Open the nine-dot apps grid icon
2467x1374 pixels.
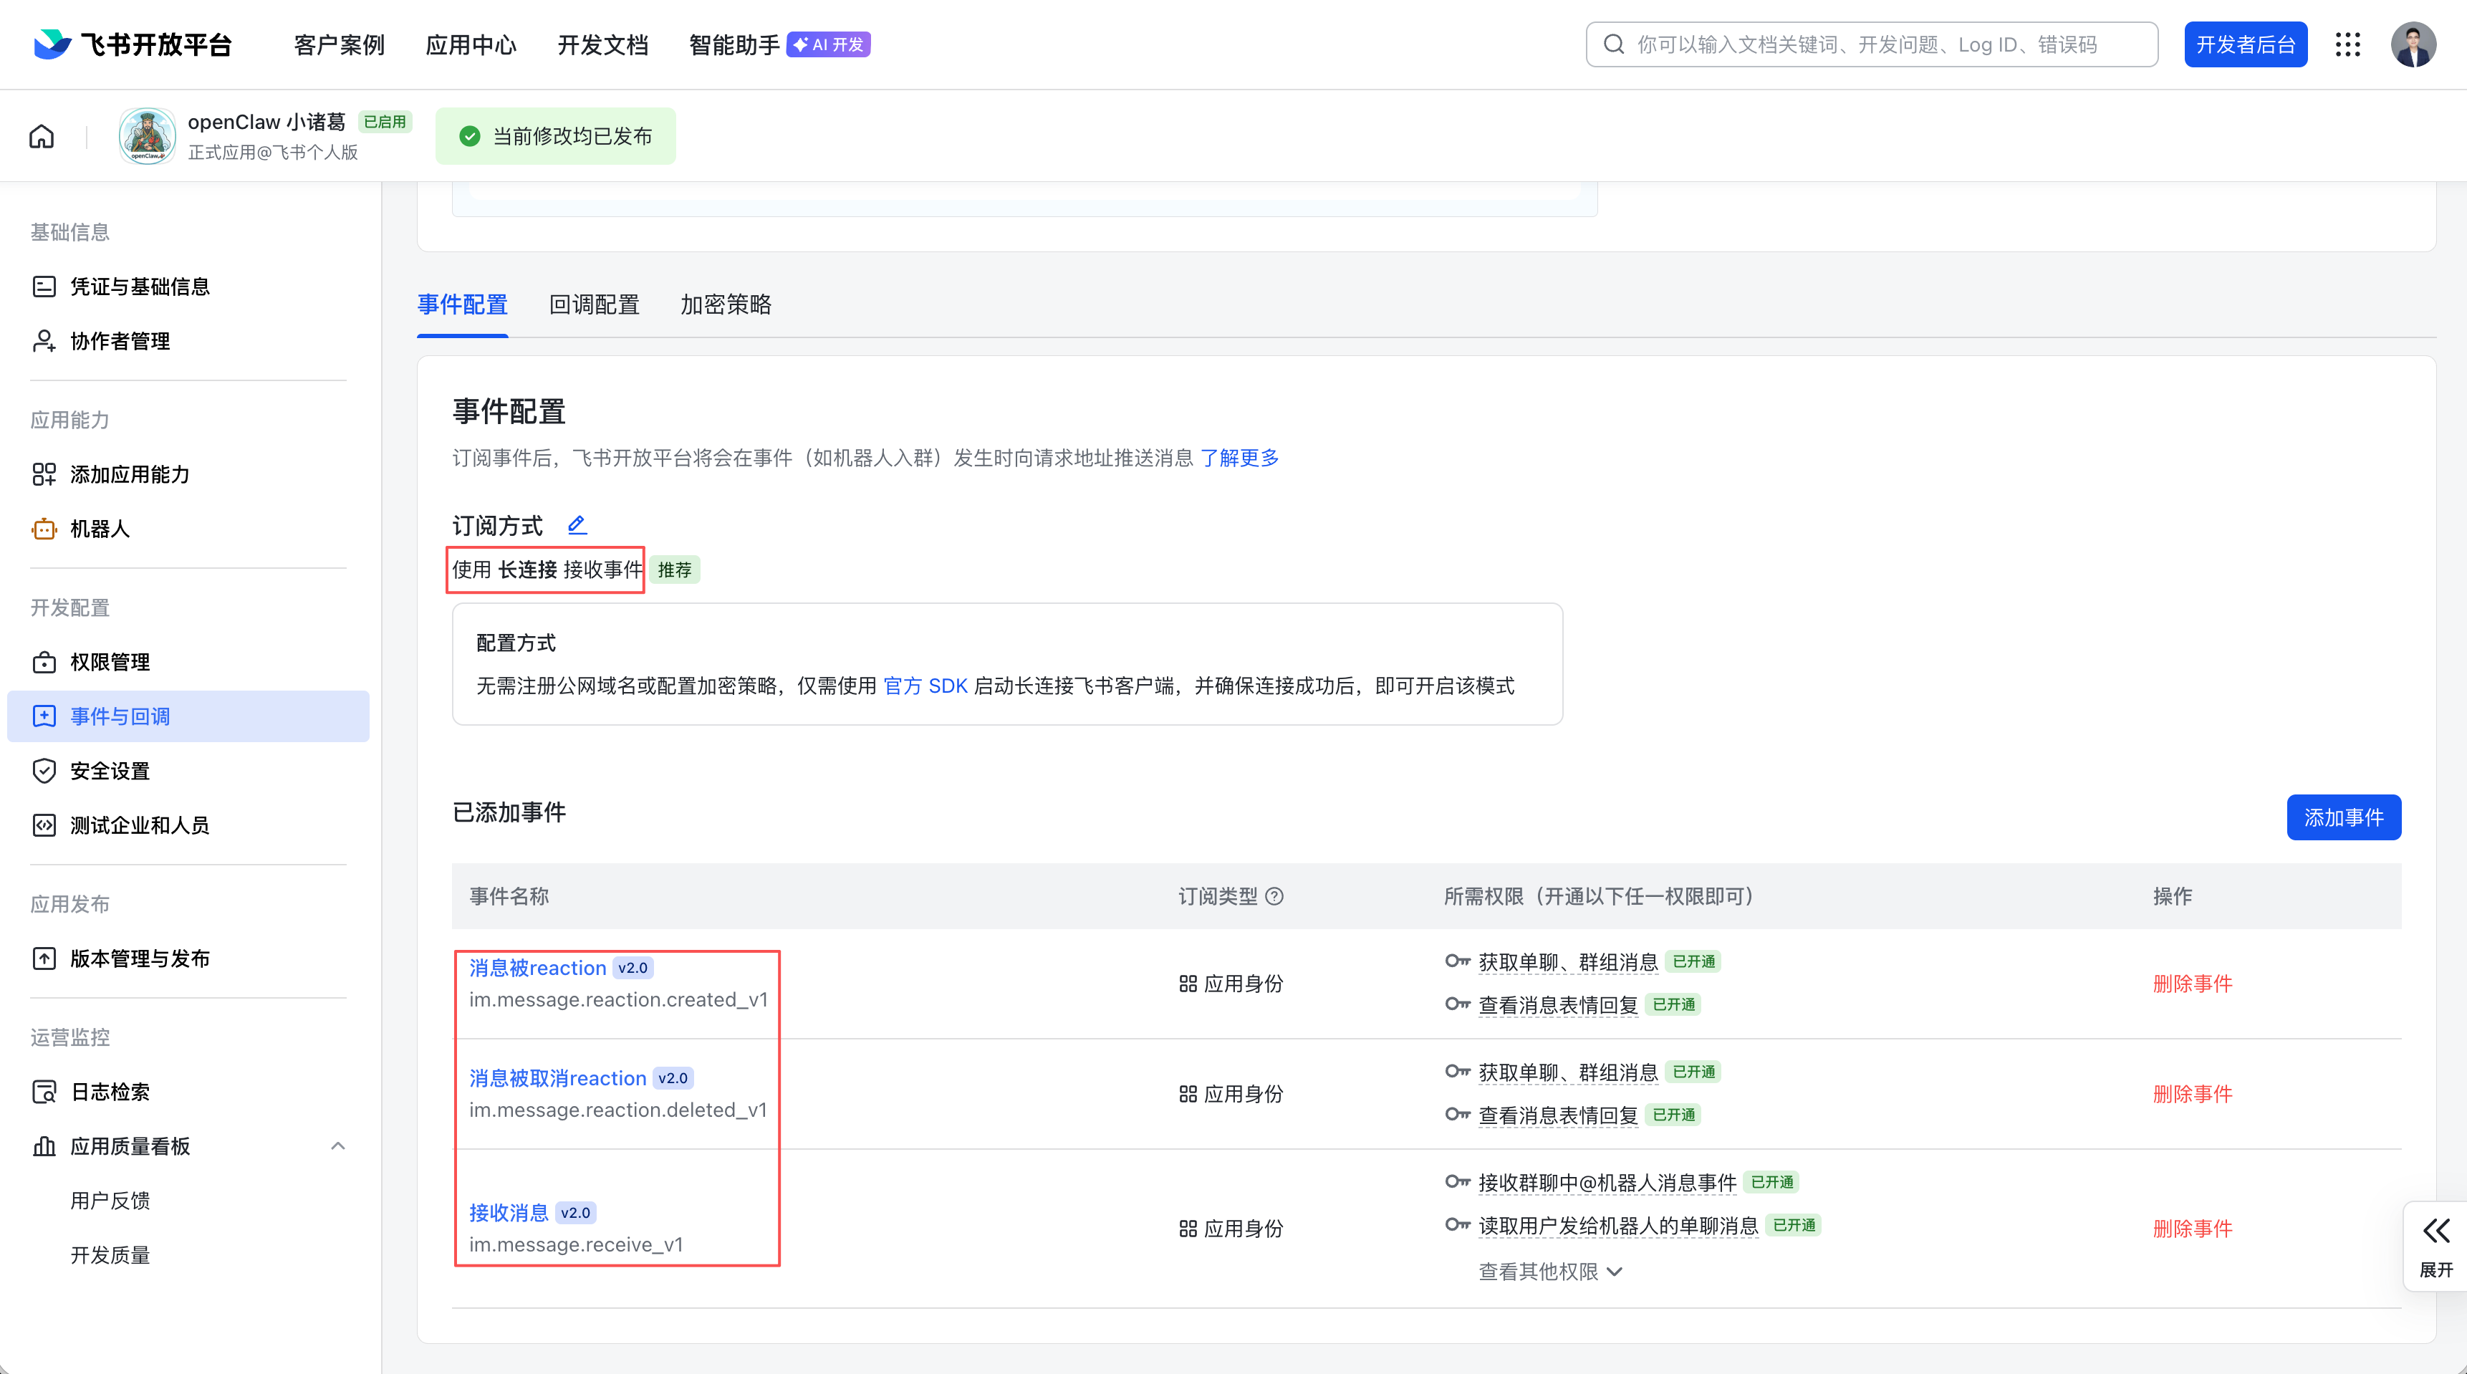point(2347,45)
